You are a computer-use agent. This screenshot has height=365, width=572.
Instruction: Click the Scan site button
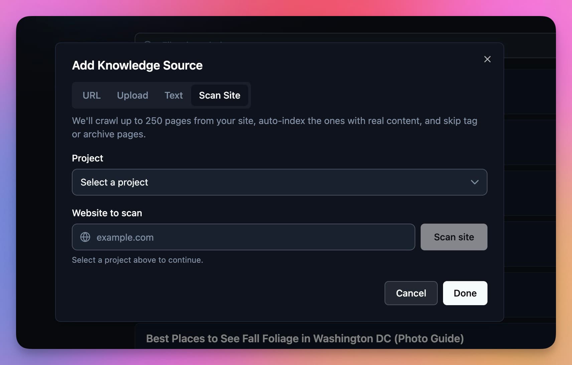[454, 237]
